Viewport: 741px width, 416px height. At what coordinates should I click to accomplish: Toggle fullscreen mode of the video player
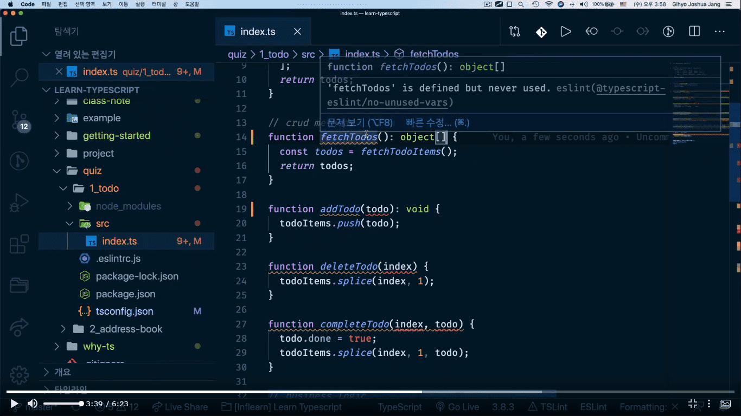(693, 404)
